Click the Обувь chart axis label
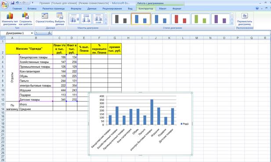This screenshot has height=162, width=271. [x=136, y=132]
